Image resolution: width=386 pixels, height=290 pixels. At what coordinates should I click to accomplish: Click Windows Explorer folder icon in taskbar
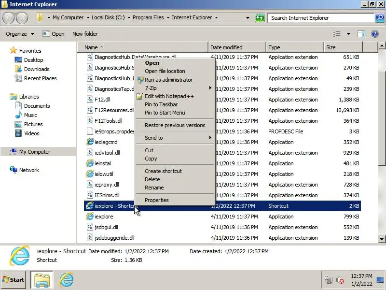(x=42, y=280)
